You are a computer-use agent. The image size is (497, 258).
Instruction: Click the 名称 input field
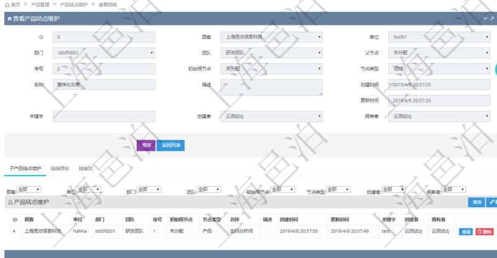click(104, 84)
